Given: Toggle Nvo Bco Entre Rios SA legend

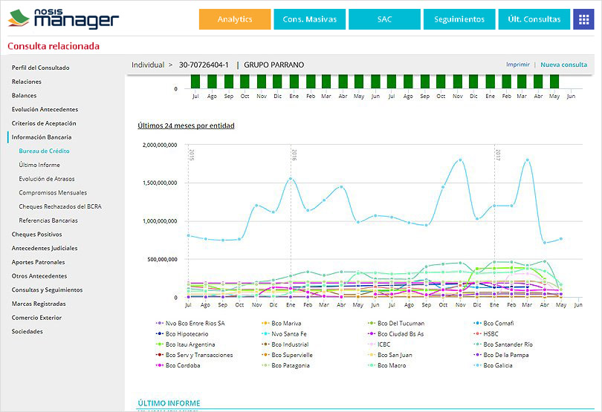Looking at the screenshot, I should (190, 324).
